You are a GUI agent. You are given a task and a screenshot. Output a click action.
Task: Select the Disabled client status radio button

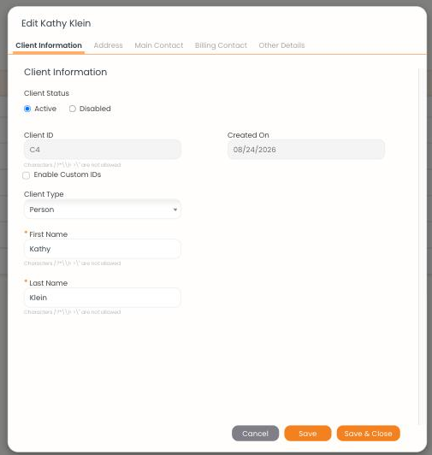[73, 109]
